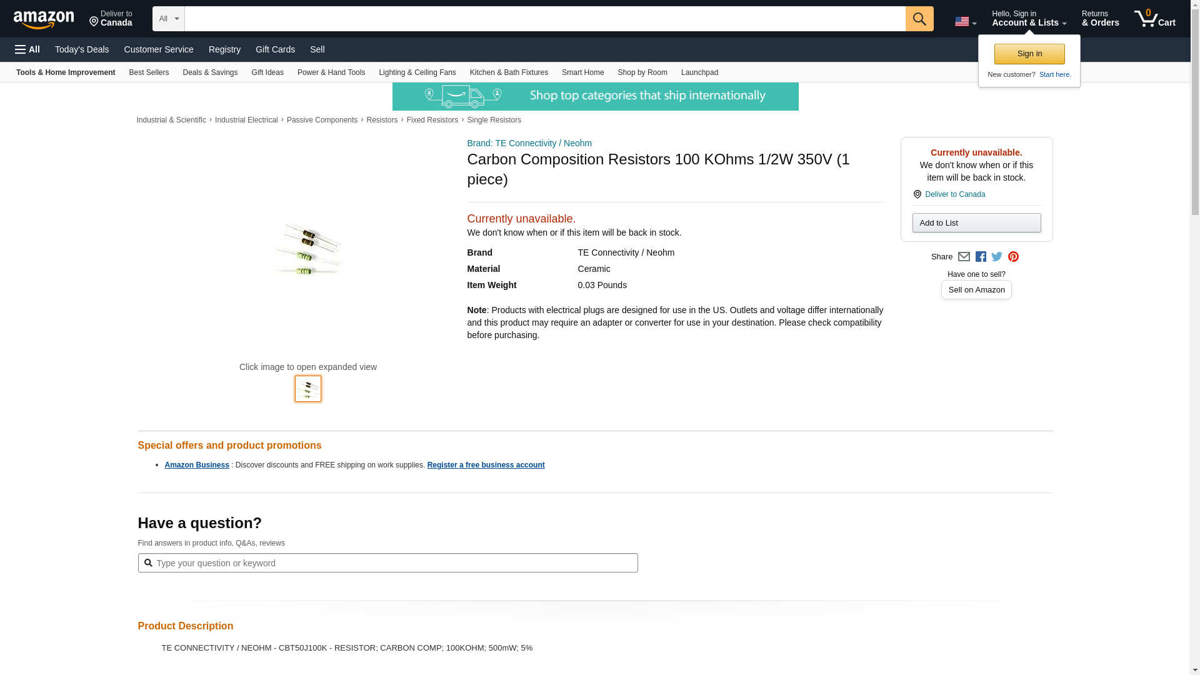The image size is (1200, 675).
Task: Expand the search category All dropdown
Action: click(x=168, y=19)
